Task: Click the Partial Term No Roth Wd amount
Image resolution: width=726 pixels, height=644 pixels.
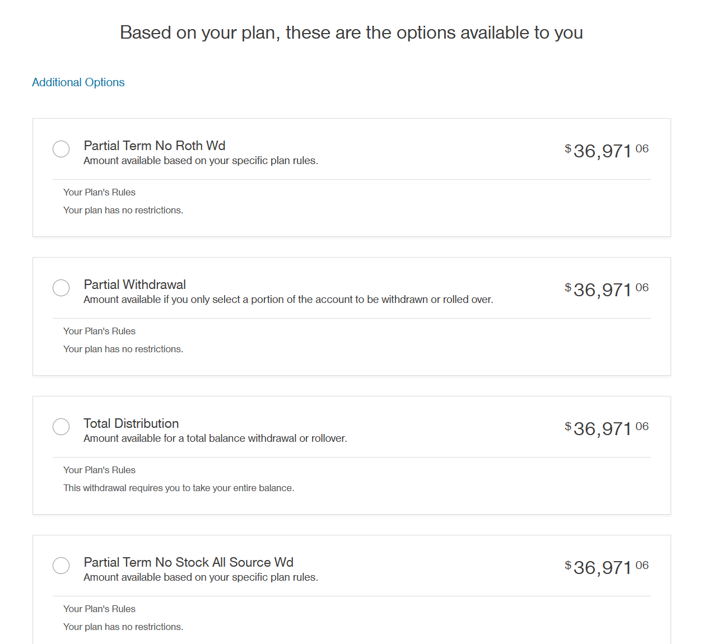Action: (x=606, y=151)
